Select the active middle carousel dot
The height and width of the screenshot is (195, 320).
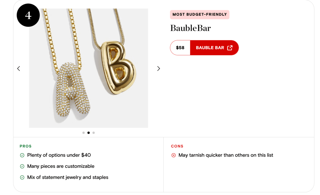pos(89,133)
